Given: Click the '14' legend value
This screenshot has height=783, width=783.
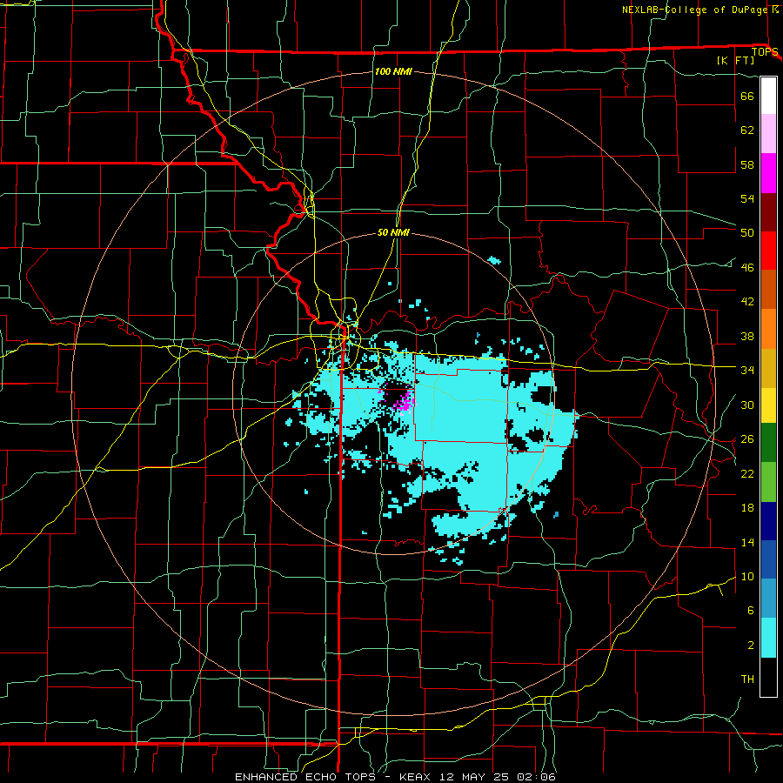Looking at the screenshot, I should pyautogui.click(x=747, y=542).
